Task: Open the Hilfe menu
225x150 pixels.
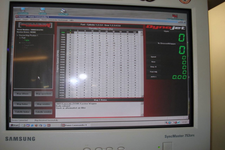Action: [x=71, y=20]
